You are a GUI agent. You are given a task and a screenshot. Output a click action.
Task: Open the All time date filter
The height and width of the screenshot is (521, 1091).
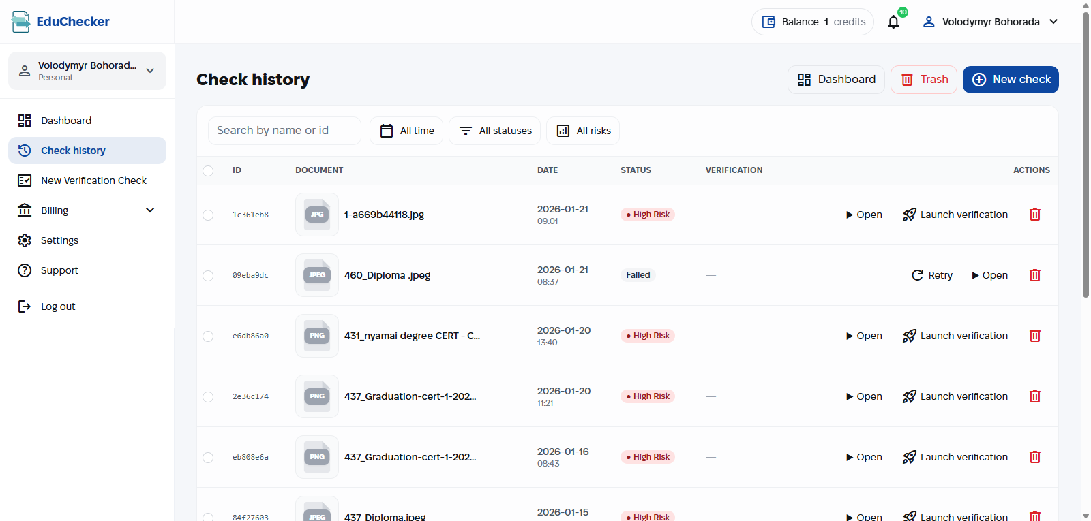point(406,131)
